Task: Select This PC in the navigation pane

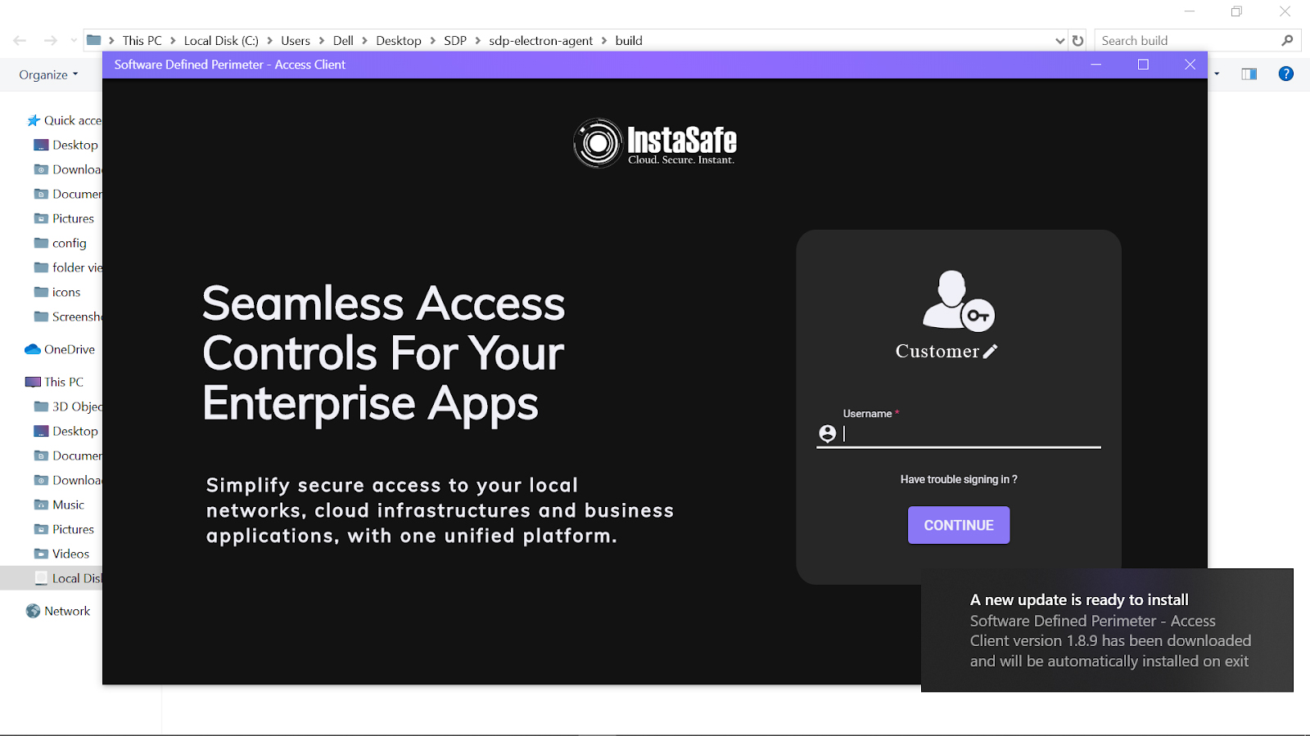Action: pyautogui.click(x=54, y=382)
